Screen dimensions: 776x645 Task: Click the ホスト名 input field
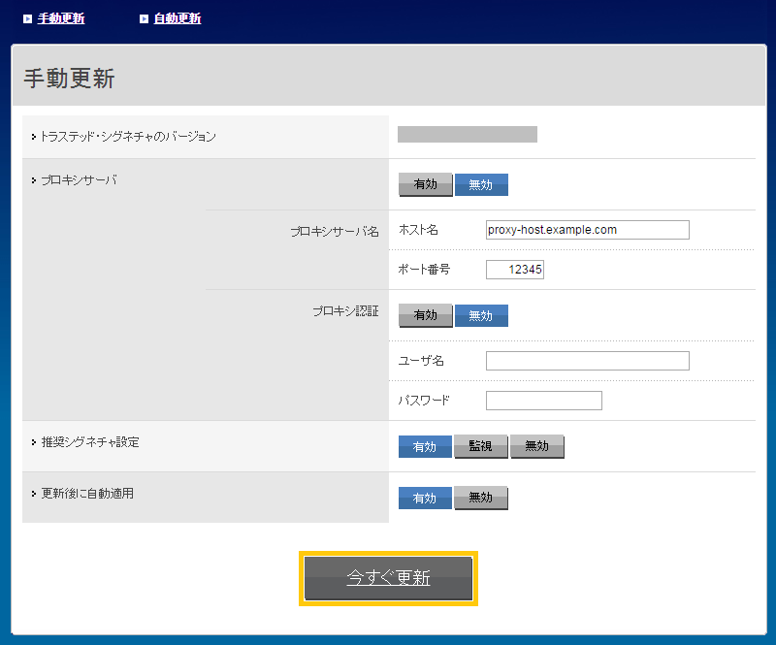click(587, 230)
